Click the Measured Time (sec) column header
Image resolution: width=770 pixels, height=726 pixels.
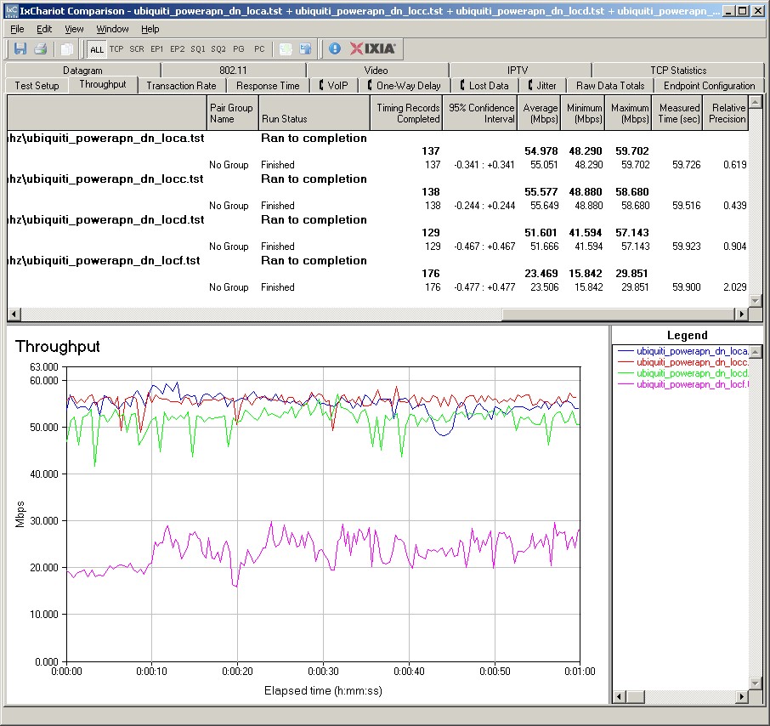pyautogui.click(x=677, y=113)
